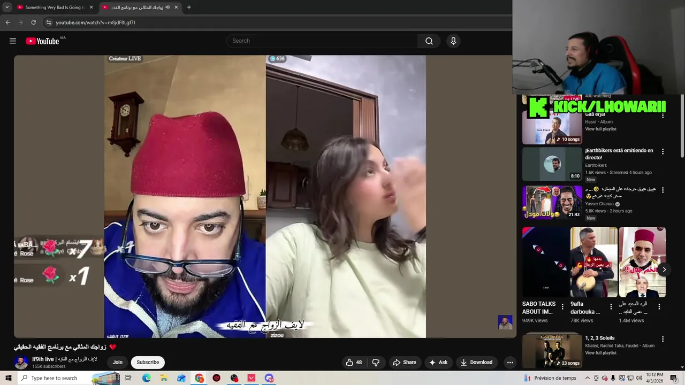The width and height of the screenshot is (685, 385).
Task: Show hidden system tray icons
Action: [x=587, y=378]
